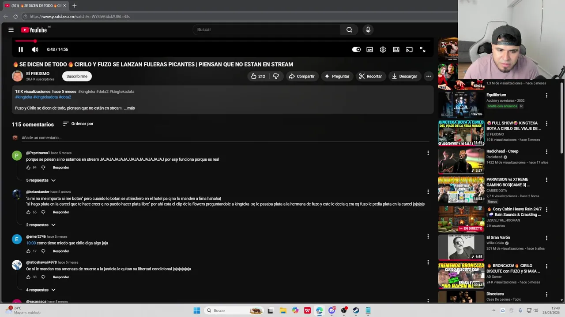Screen dimensions: 565x317
Task: Jump to 10:00 timestamp in @emer2746 comment
Action: click(x=30, y=243)
